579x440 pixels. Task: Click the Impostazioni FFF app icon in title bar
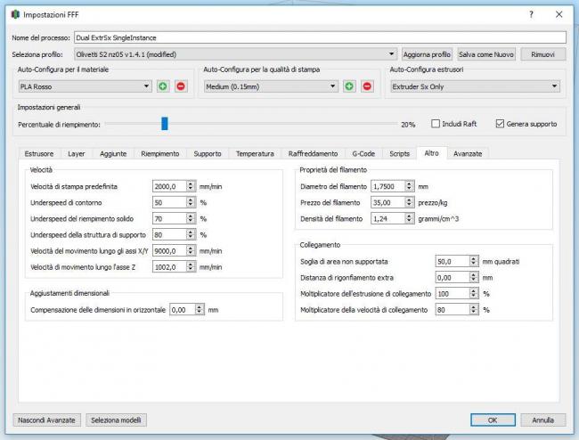click(13, 15)
